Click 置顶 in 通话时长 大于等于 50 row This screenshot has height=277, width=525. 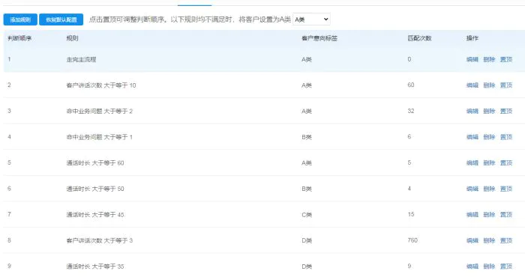tap(506, 189)
